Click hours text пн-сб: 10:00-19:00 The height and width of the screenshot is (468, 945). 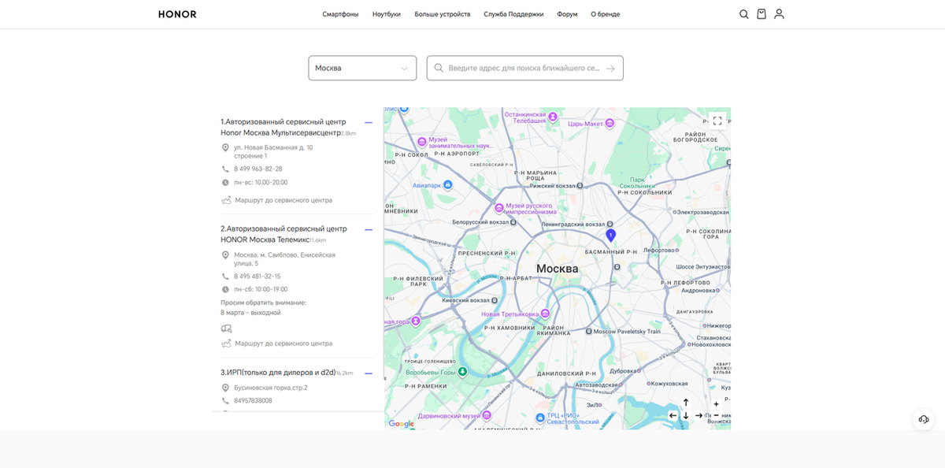[x=261, y=289]
